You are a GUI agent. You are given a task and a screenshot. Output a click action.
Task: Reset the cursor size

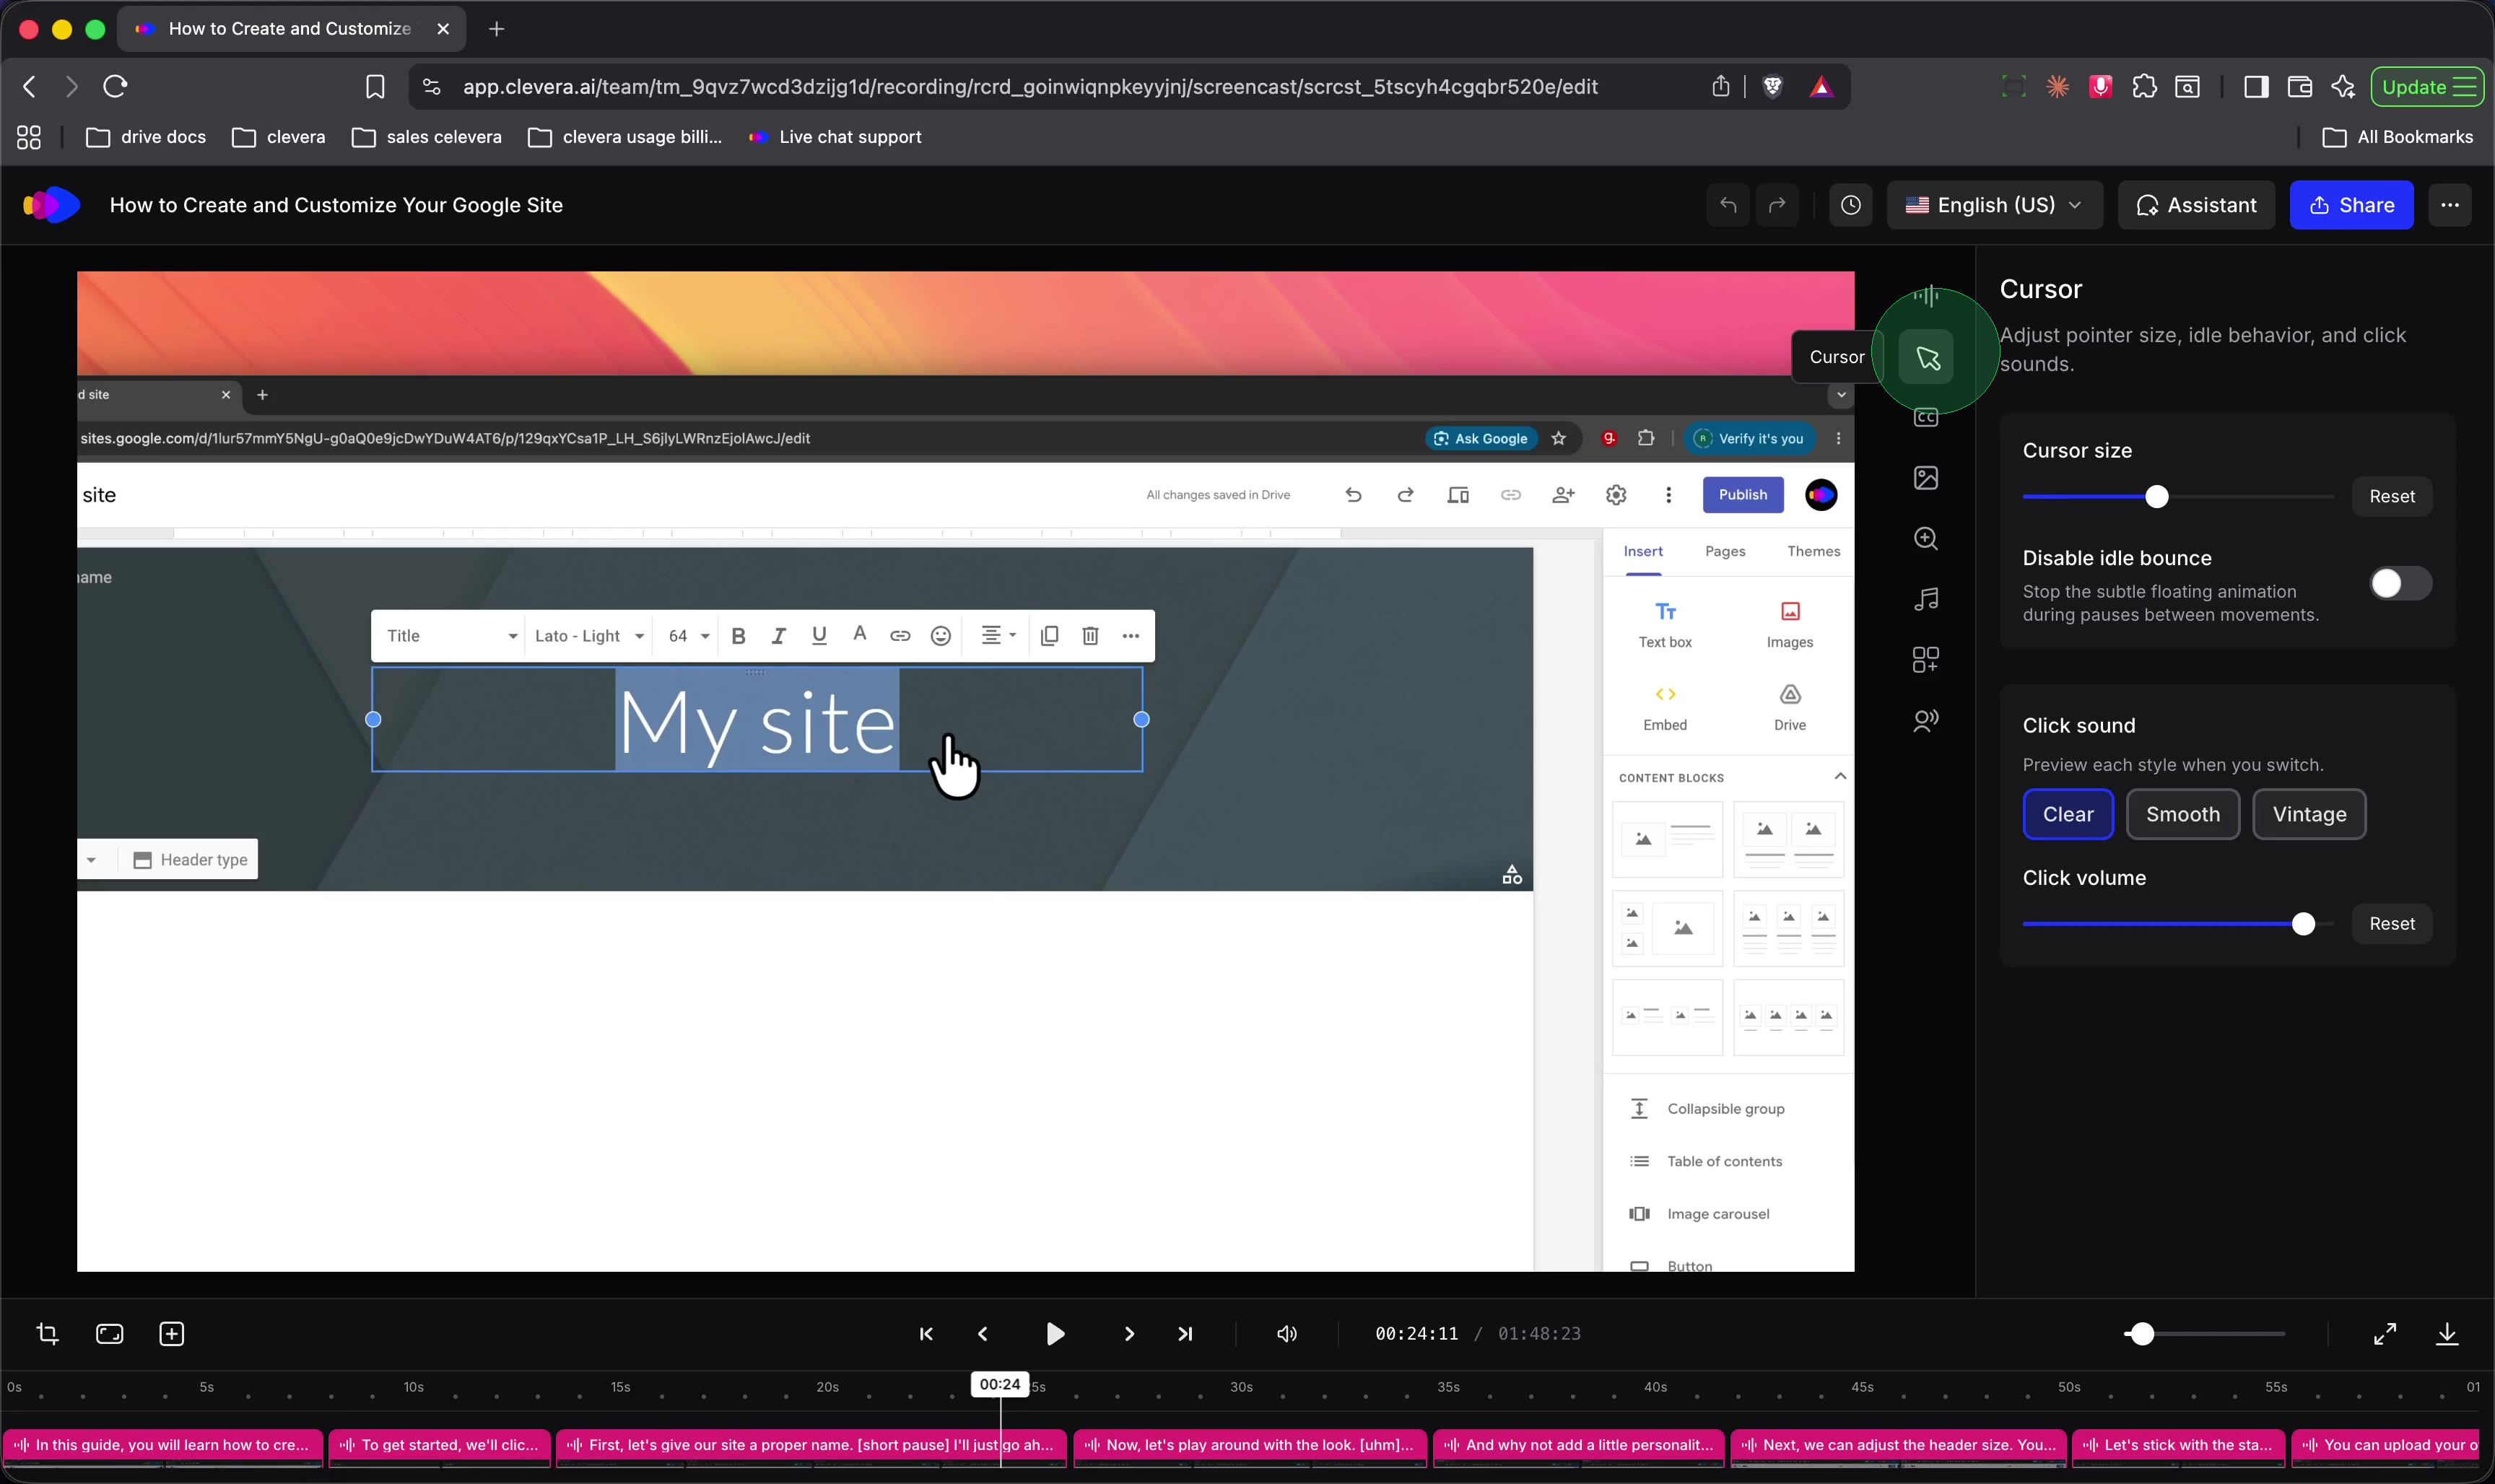pos(2391,497)
